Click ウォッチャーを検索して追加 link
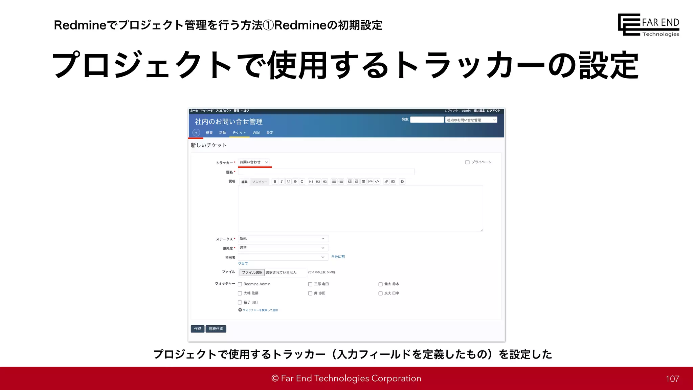Image resolution: width=693 pixels, height=390 pixels. coord(260,310)
